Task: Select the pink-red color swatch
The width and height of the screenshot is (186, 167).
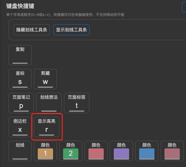Action: [96, 153]
